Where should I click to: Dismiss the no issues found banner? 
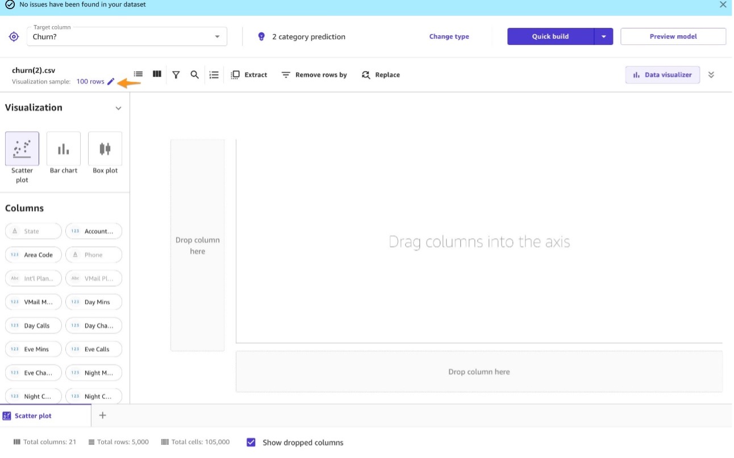pyautogui.click(x=723, y=5)
